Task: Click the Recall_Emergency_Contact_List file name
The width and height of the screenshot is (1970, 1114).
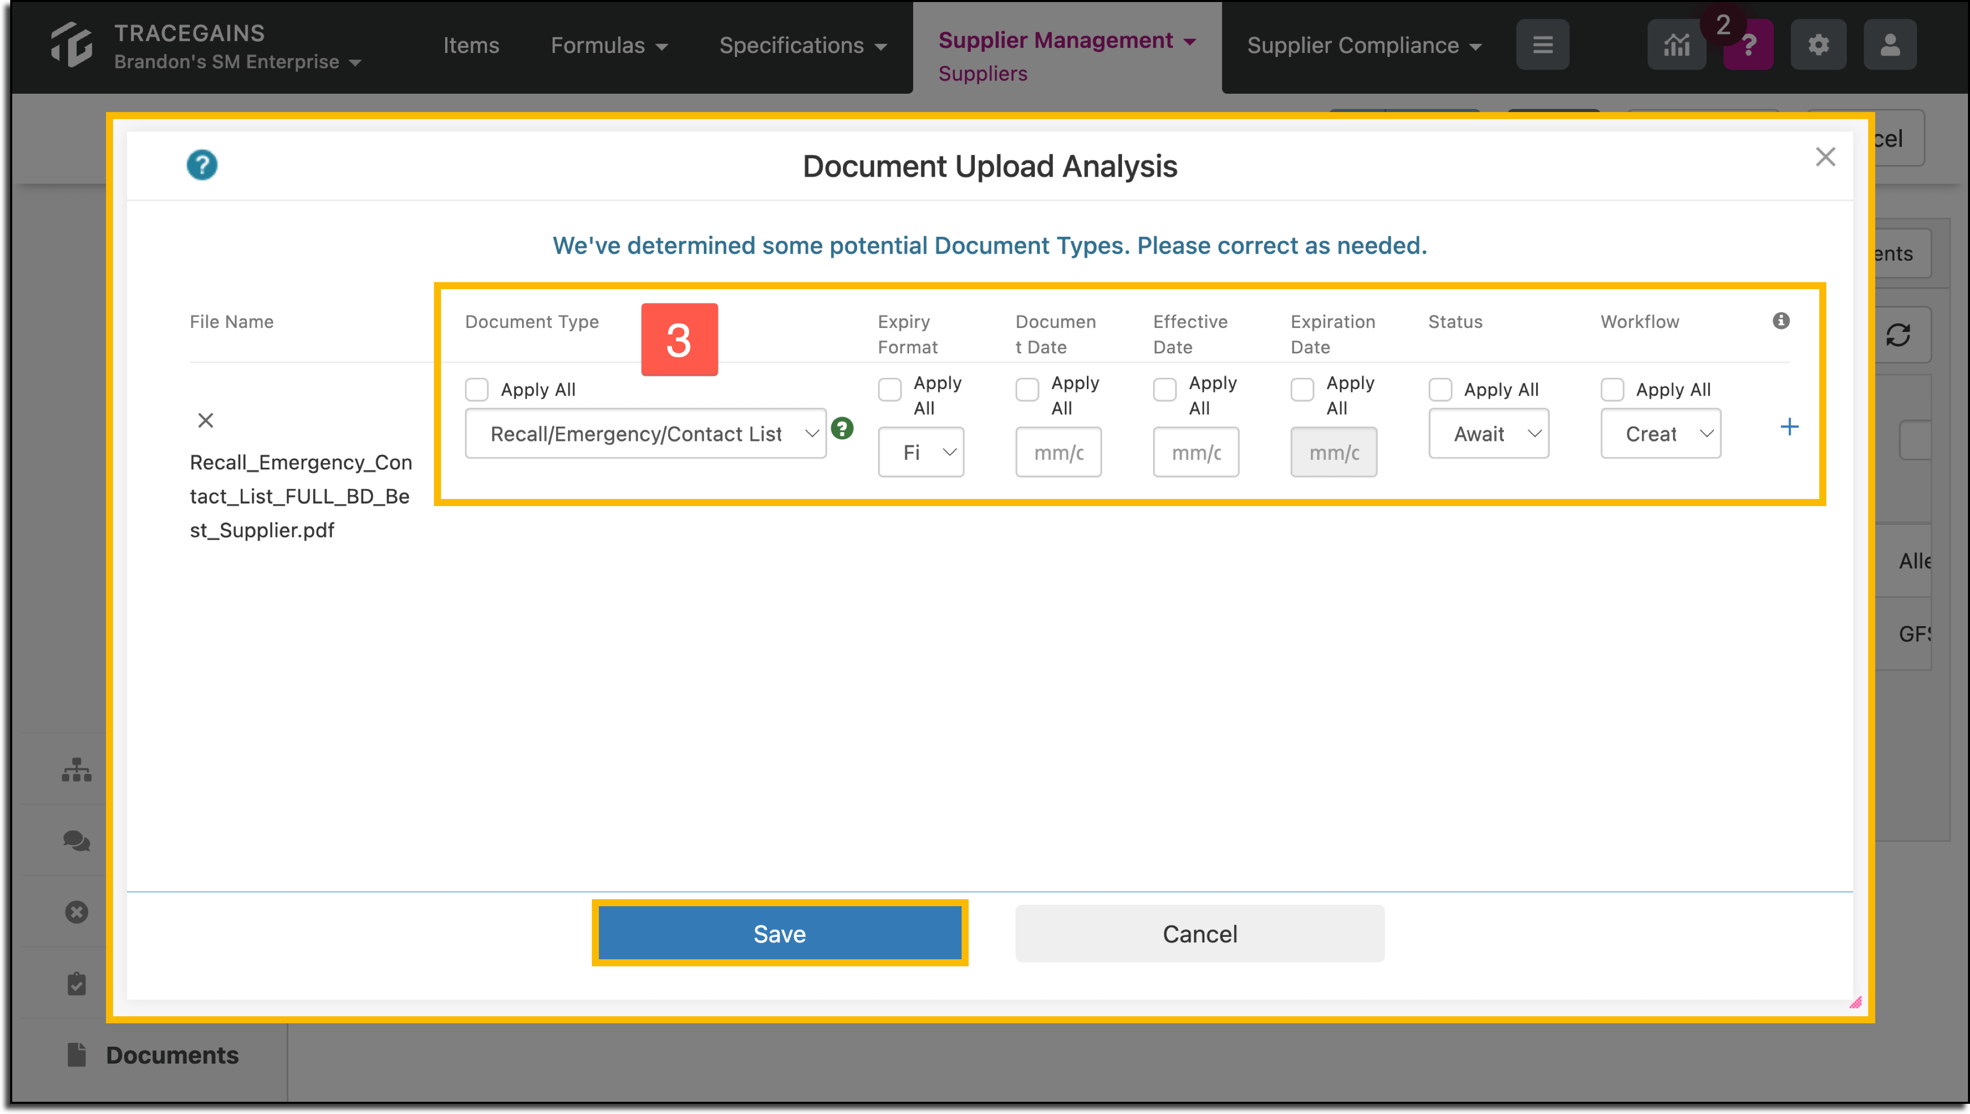Action: (x=301, y=496)
